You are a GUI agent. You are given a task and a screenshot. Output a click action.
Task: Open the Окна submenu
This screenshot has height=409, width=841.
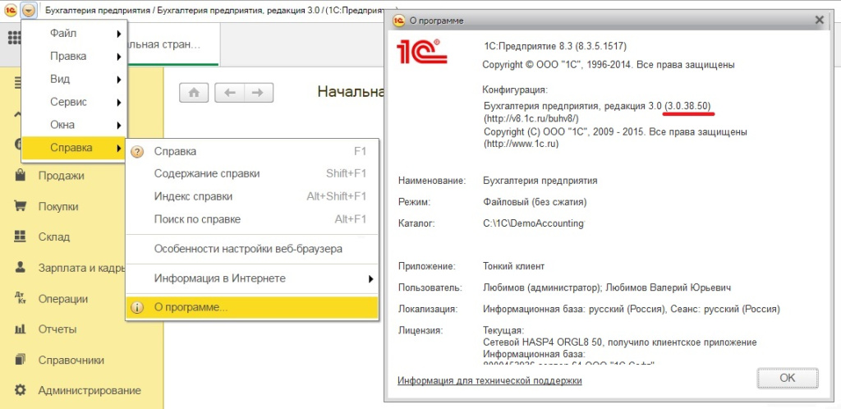(74, 125)
